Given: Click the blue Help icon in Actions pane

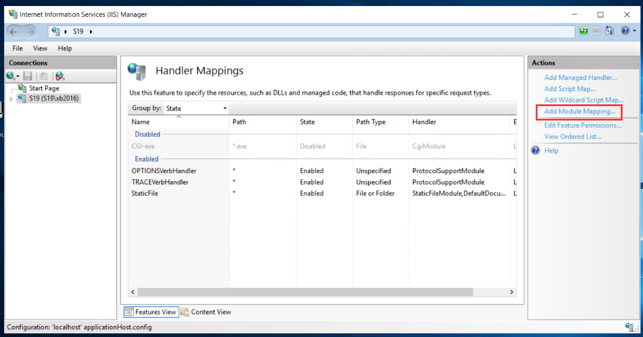Looking at the screenshot, I should click(x=536, y=151).
